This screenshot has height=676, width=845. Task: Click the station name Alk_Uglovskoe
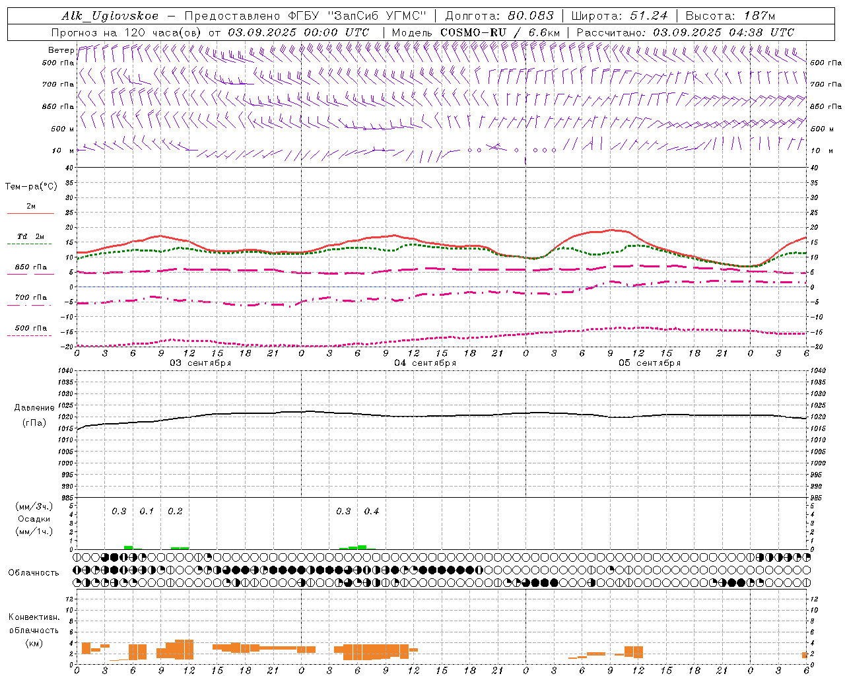110,16
